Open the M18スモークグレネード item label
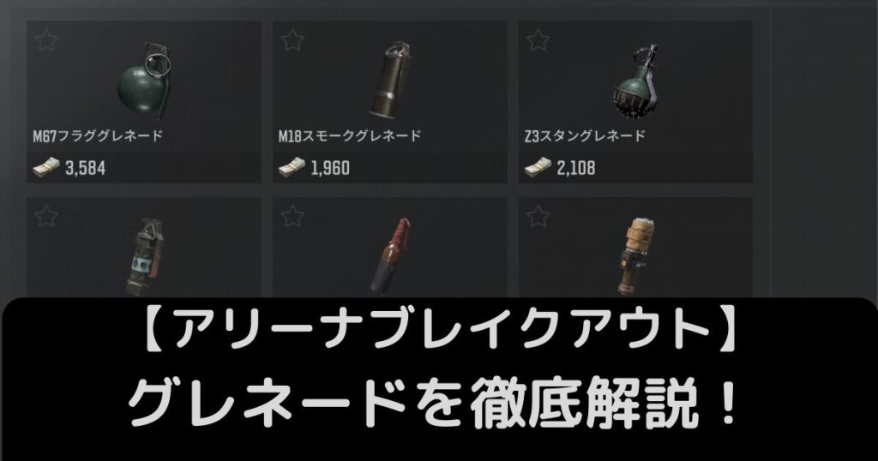The height and width of the screenshot is (461, 878). point(350,136)
